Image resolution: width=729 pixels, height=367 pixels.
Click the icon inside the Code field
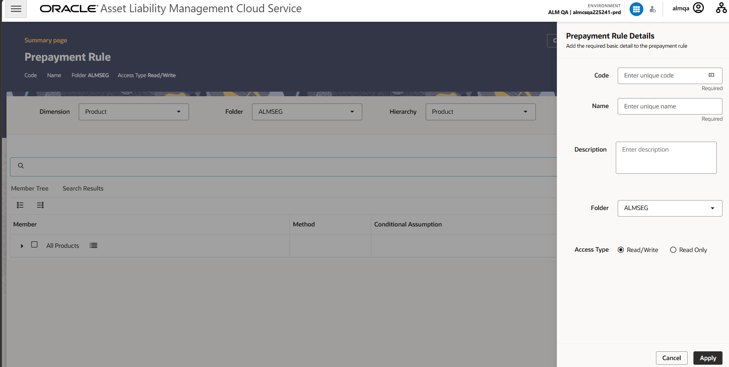pyautogui.click(x=711, y=75)
